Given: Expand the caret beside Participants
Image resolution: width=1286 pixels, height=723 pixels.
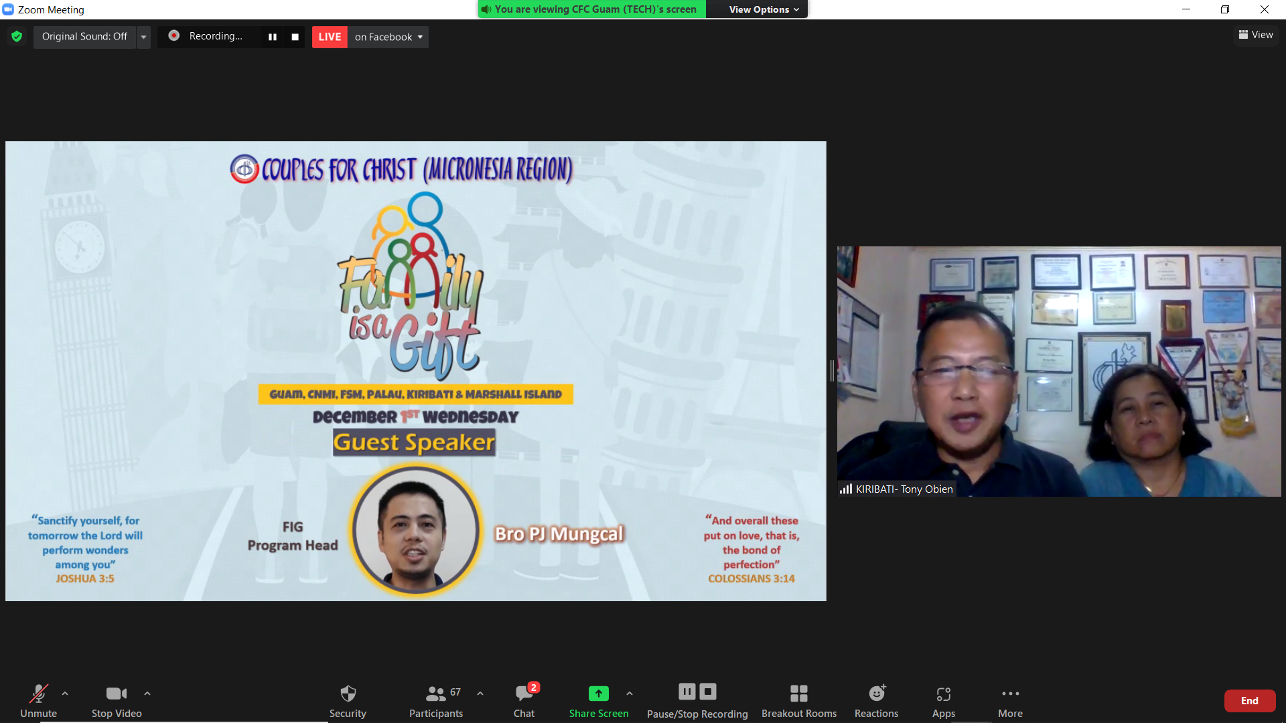Looking at the screenshot, I should [480, 694].
